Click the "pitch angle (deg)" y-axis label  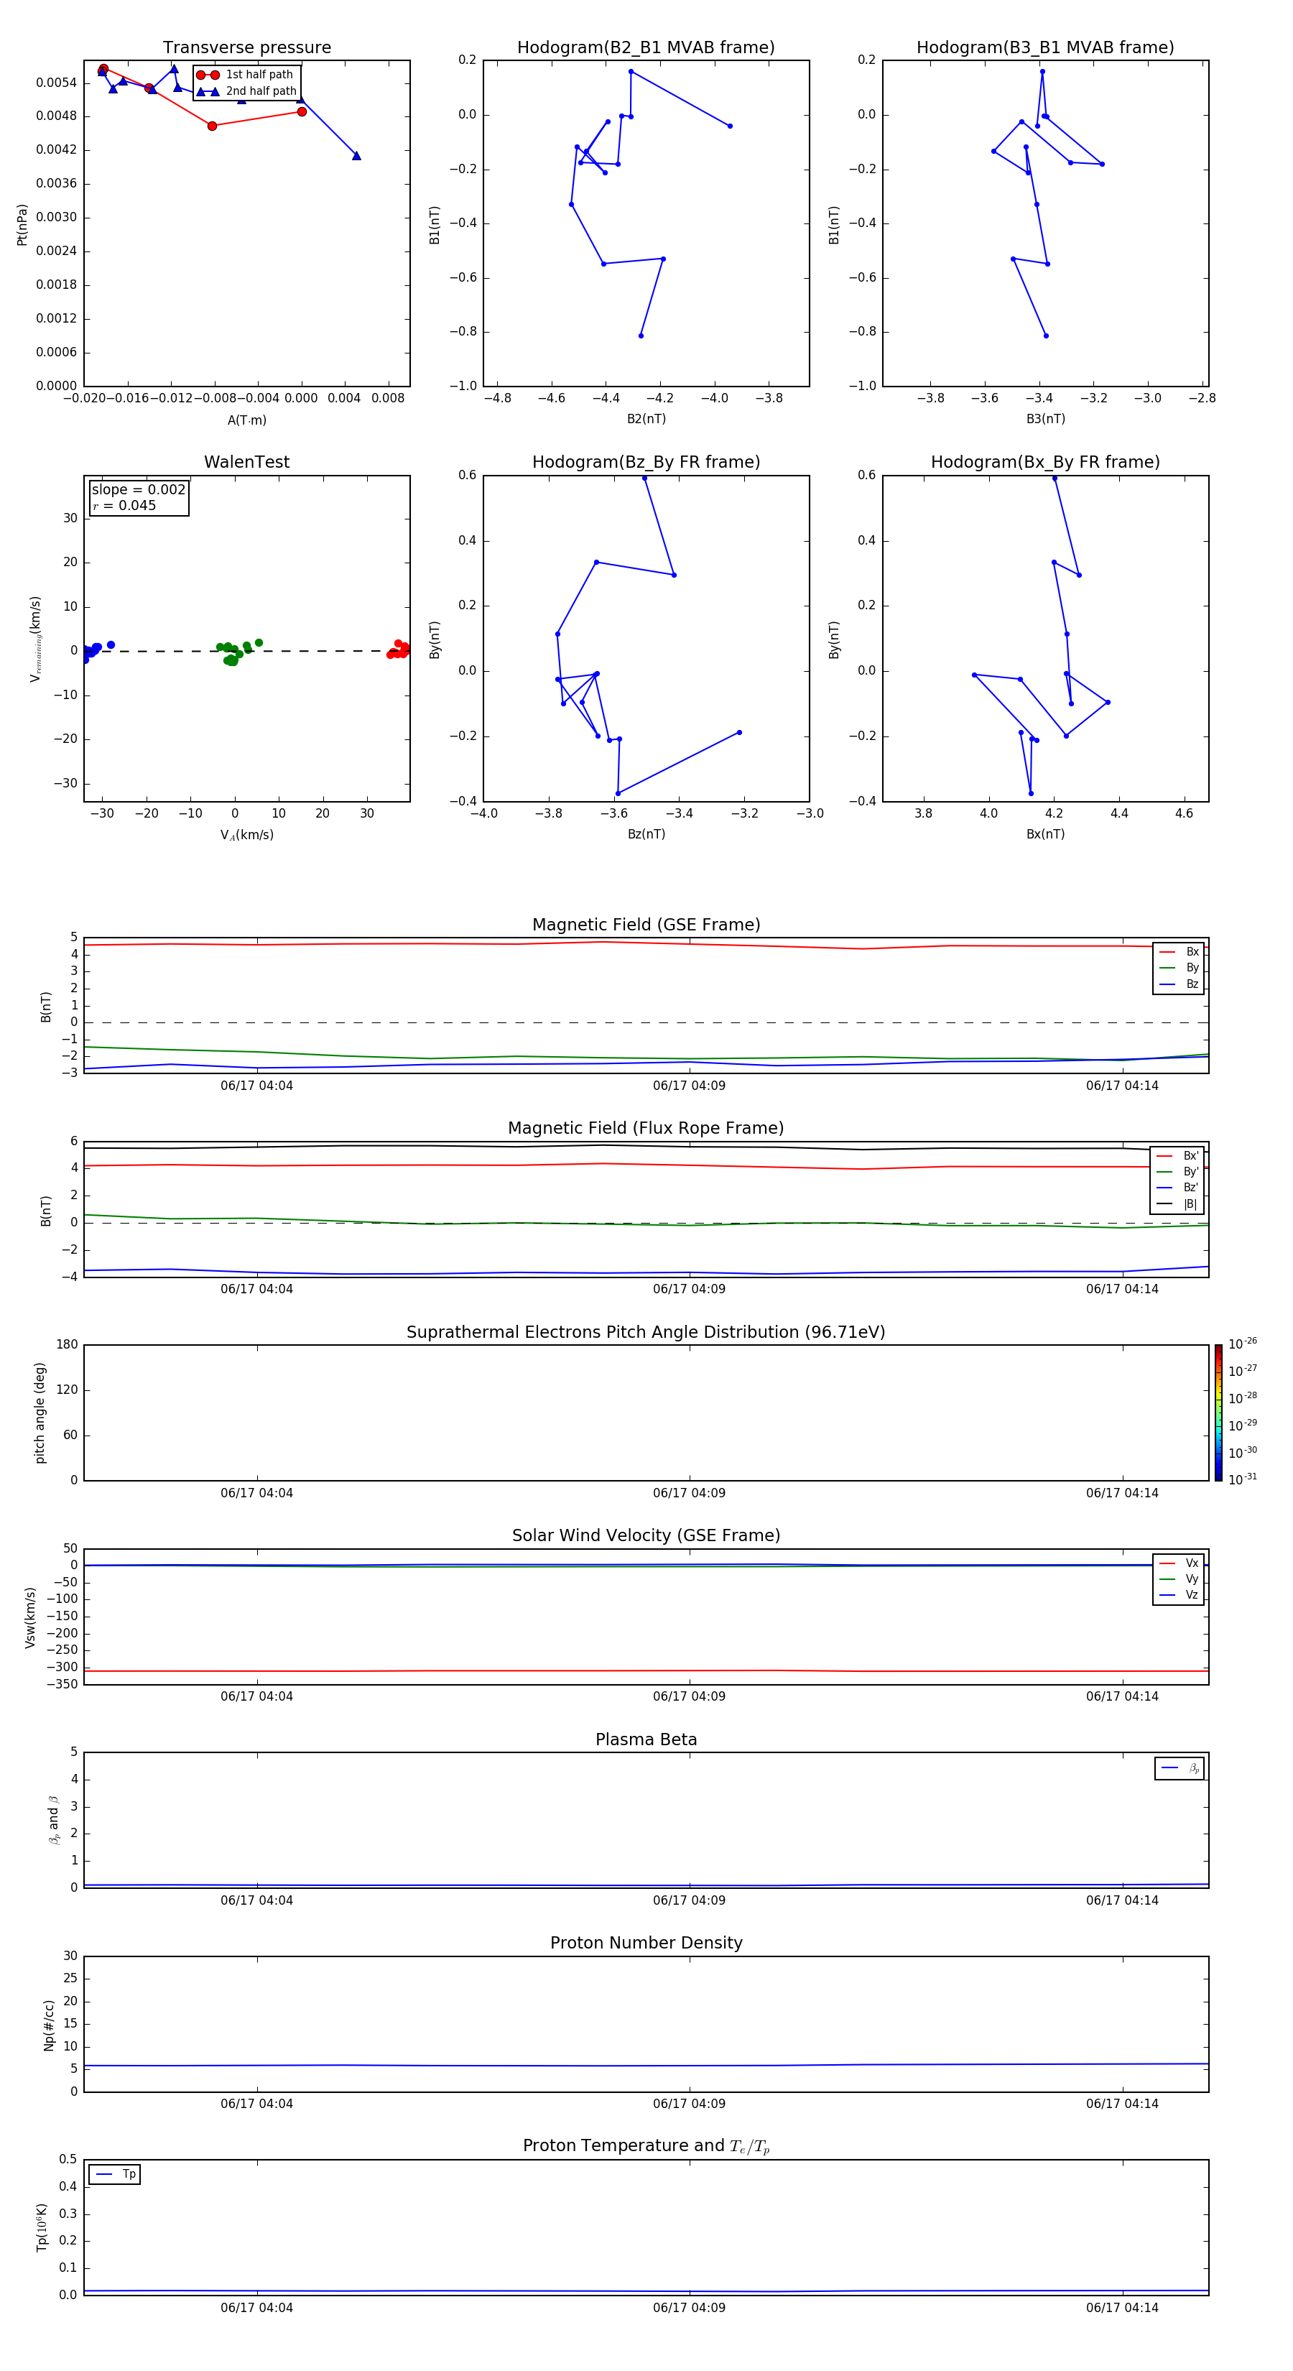40,1413
